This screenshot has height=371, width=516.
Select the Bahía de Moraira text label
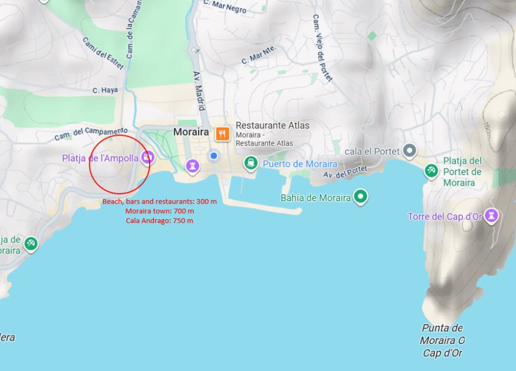pos(316,197)
